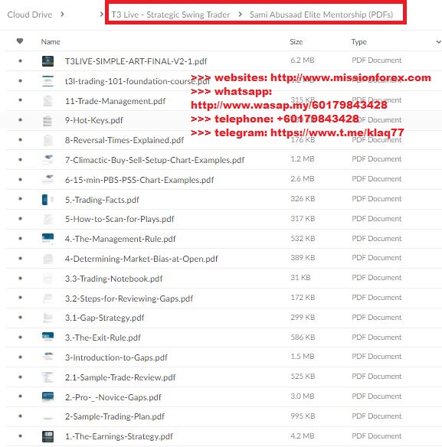Screen dimensions: 442x447
Task: Open column options chevron beside Type
Action: tap(439, 42)
